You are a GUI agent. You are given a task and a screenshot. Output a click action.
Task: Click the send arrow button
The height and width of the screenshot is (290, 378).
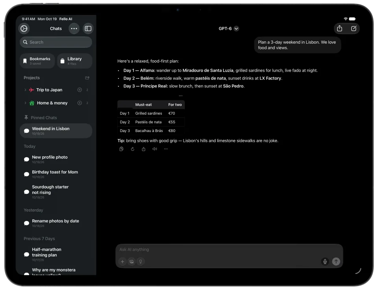click(x=336, y=261)
